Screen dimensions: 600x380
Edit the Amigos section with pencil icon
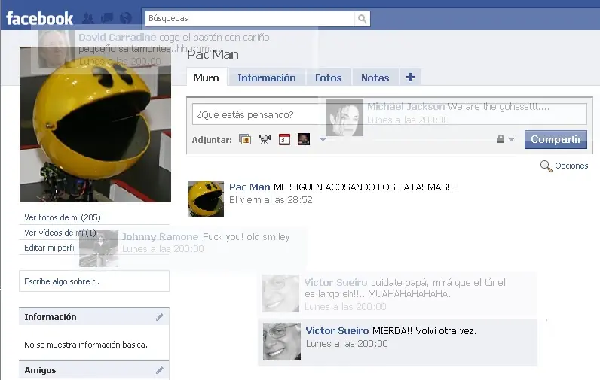160,370
